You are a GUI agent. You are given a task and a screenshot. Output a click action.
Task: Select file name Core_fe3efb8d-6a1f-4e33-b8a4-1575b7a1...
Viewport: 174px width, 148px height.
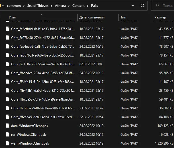coord(43,29)
